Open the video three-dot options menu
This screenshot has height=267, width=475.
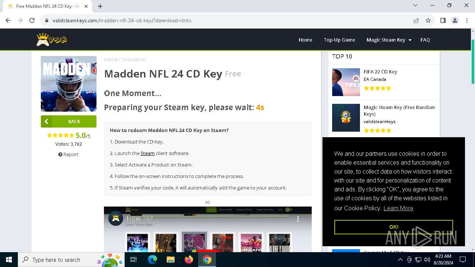pos(298,219)
